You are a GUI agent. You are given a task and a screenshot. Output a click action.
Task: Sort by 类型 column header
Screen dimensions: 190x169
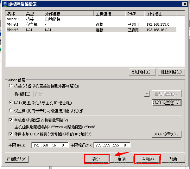pyautogui.click(x=34, y=13)
